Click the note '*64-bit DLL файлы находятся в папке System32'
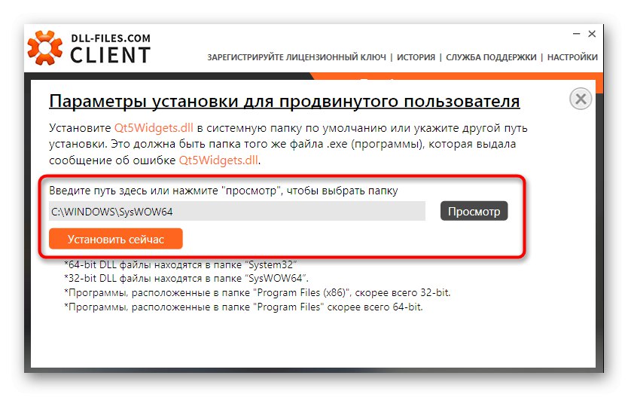628x397 pixels. 180,265
